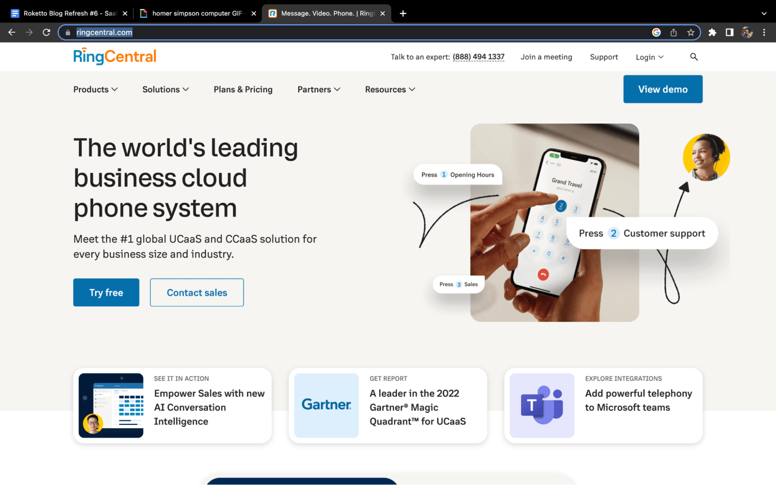776x485 pixels.
Task: Reload the current page
Action: 46,32
